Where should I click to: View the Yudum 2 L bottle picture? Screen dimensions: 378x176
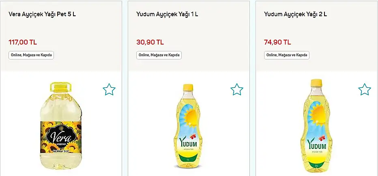[x=316, y=126]
